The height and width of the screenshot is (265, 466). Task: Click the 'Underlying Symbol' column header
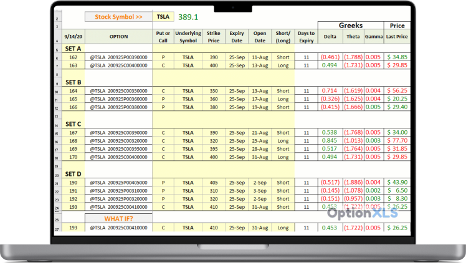click(188, 37)
